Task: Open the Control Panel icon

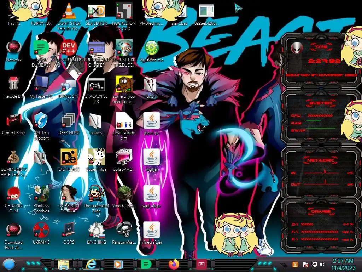Action: 14,124
